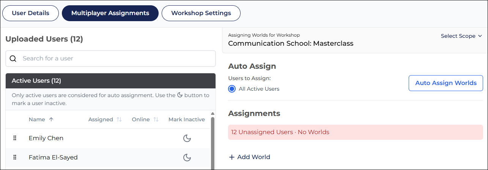Select the Multiplayer Assignments tab
This screenshot has width=488, height=170.
[110, 13]
